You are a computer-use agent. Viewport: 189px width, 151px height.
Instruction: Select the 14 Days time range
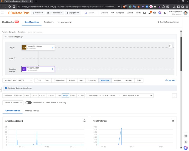80,95
